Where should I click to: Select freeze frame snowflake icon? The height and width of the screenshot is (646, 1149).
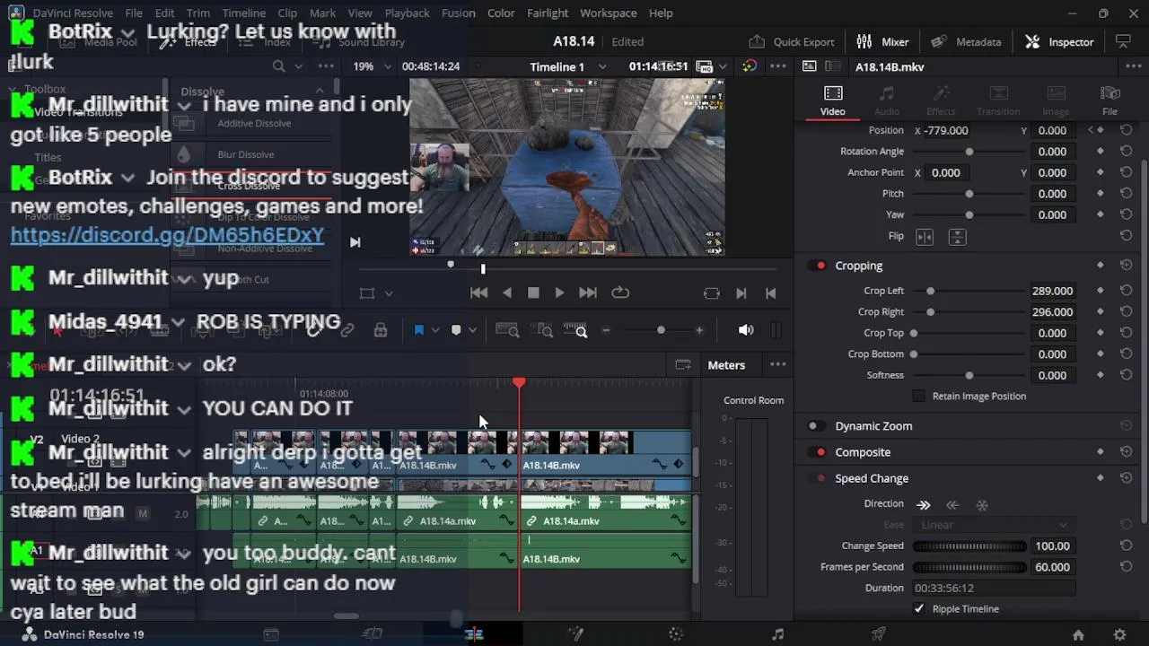point(982,505)
